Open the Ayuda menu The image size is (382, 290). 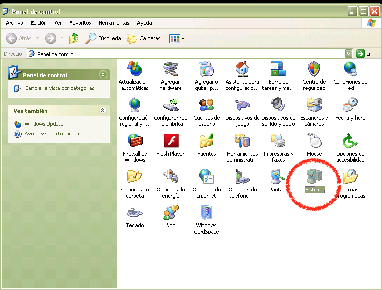(x=145, y=23)
